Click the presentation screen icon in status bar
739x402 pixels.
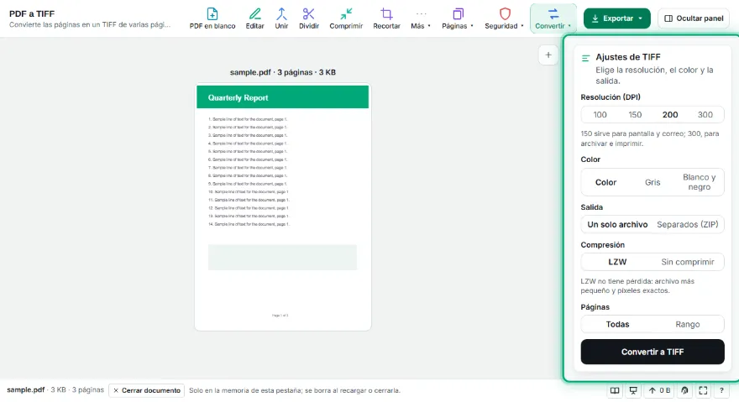coord(633,390)
